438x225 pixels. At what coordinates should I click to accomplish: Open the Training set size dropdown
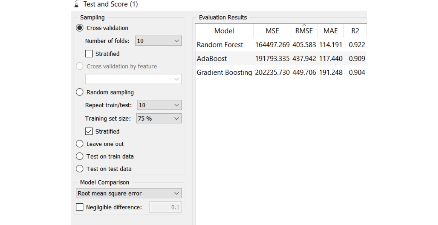(159, 118)
